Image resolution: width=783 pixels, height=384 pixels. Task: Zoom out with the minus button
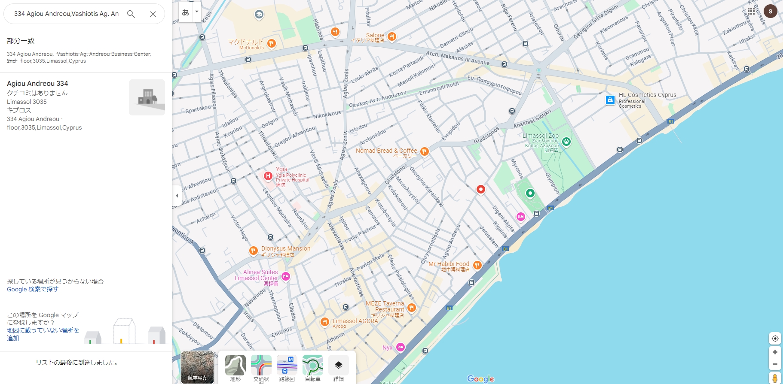(x=775, y=364)
